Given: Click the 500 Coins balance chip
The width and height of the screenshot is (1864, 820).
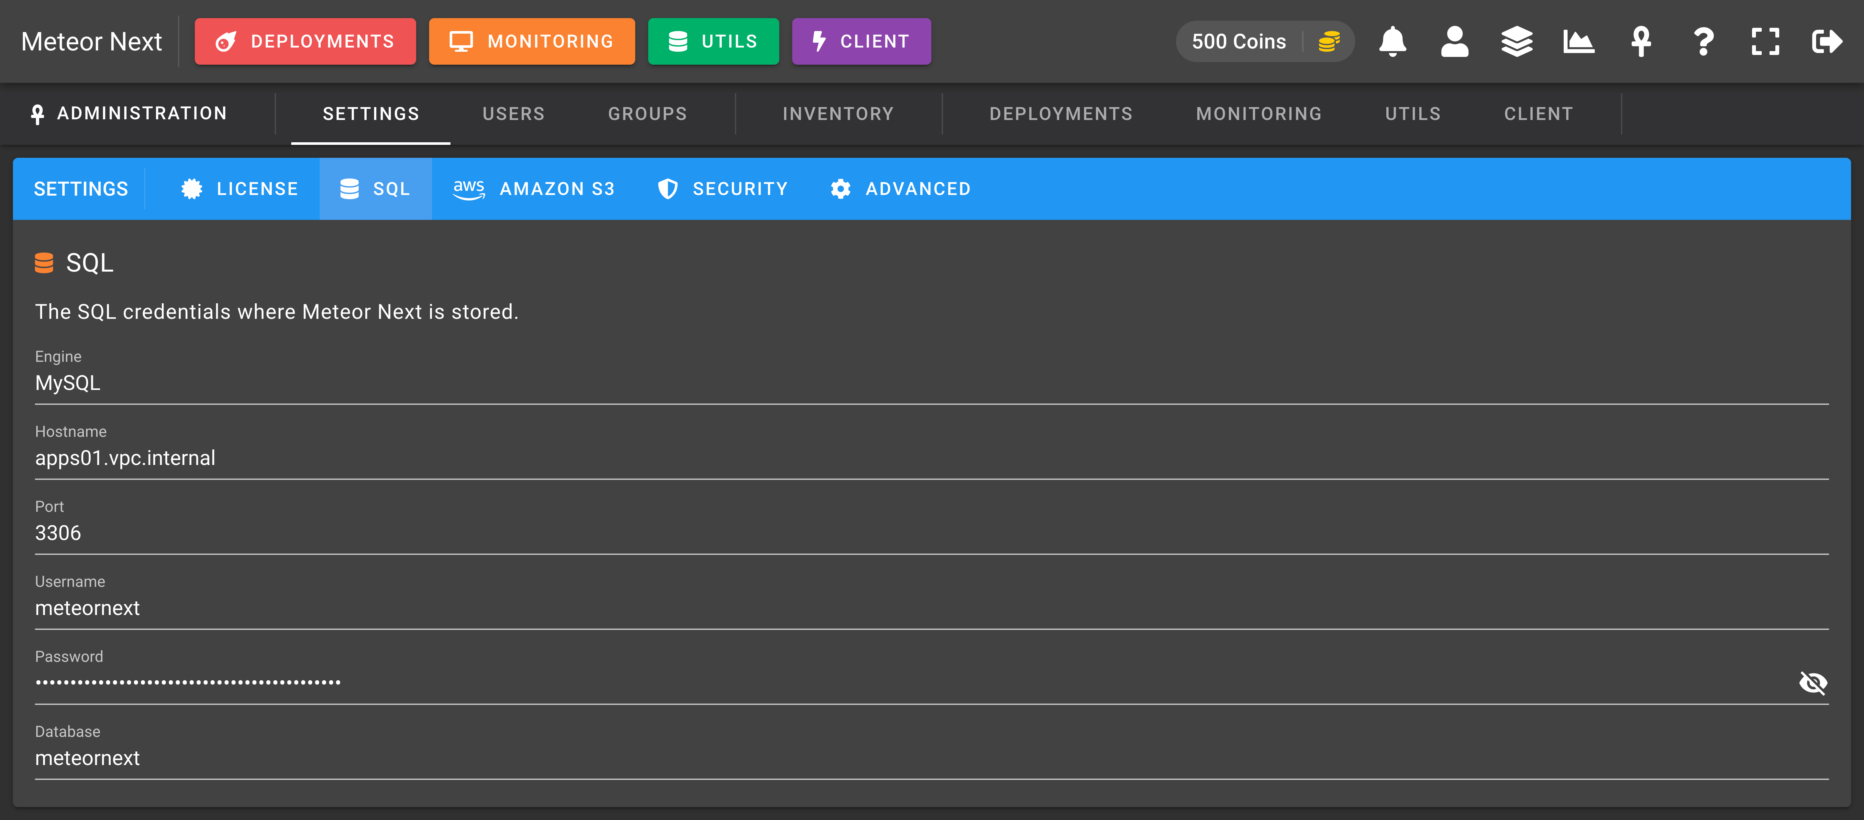Looking at the screenshot, I should 1265,41.
